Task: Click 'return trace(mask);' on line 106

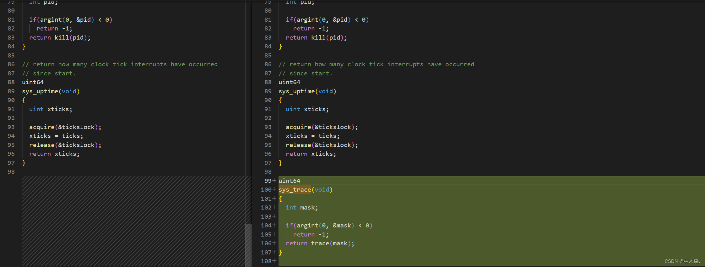Action: click(320, 243)
